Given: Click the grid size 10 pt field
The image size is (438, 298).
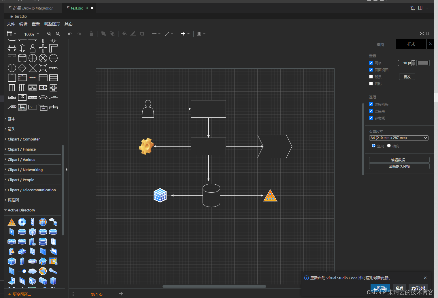Looking at the screenshot, I should tap(405, 63).
